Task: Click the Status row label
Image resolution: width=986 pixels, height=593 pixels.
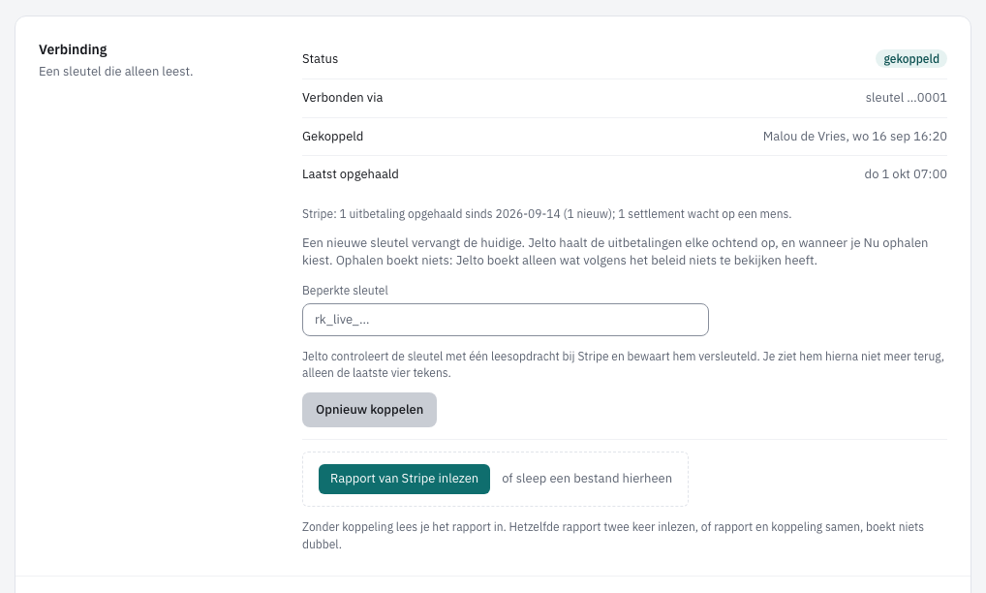Action: point(320,59)
